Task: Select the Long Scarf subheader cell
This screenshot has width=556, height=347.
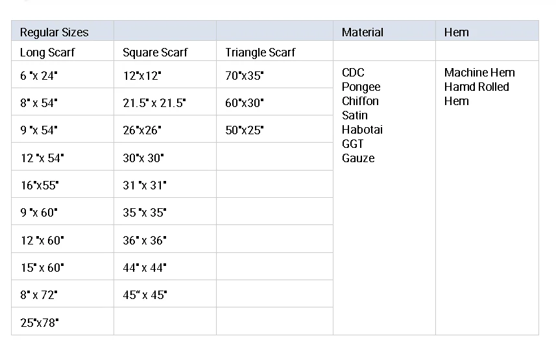Action: click(x=47, y=53)
